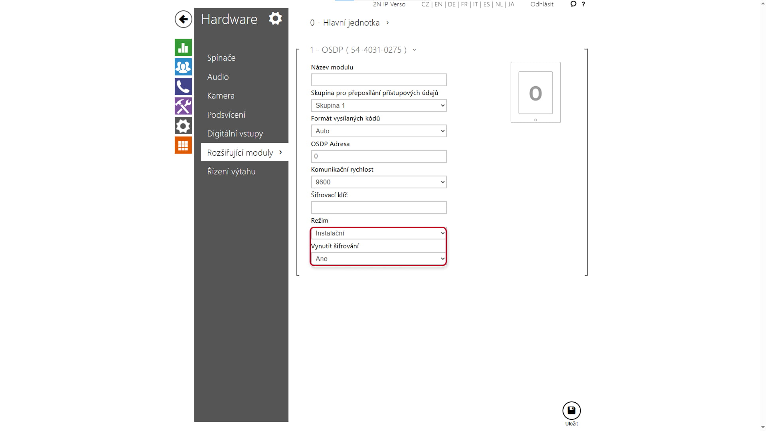Switch language to CZ
This screenshot has width=766, height=431.
point(425,4)
